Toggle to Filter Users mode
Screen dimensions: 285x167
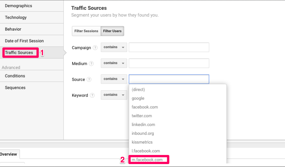pos(112,31)
